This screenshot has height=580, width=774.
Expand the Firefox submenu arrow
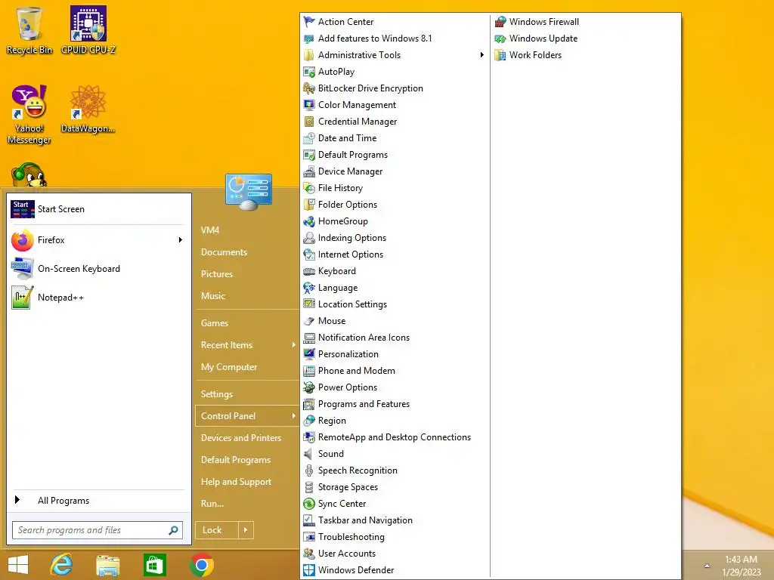pos(181,239)
